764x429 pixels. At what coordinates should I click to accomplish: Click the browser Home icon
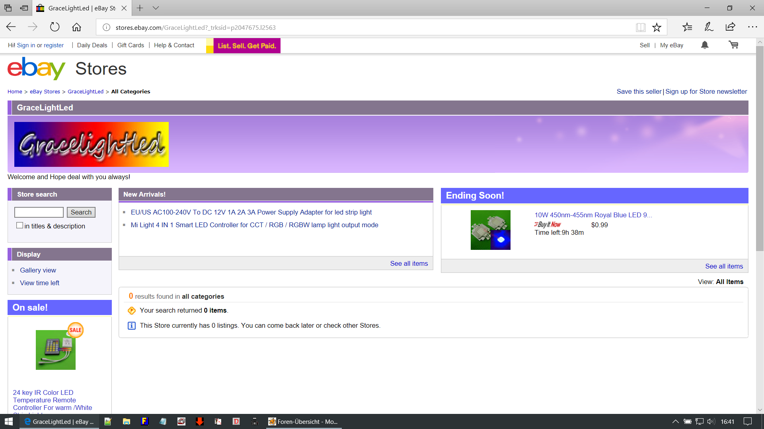(x=76, y=27)
